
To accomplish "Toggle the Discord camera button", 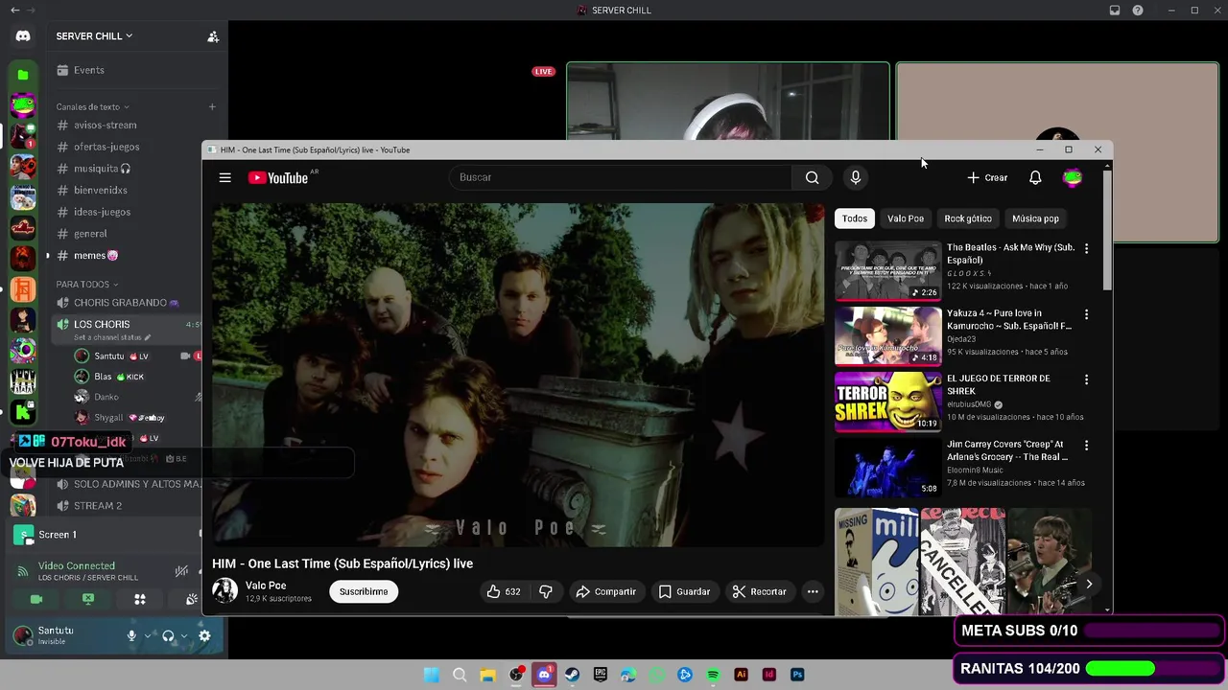I will [x=36, y=599].
